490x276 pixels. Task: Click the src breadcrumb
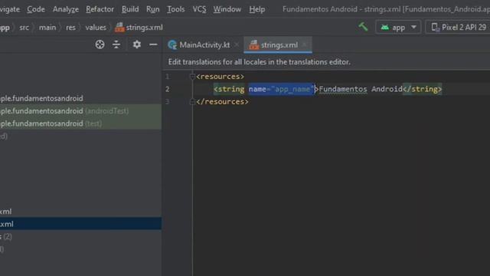(x=24, y=28)
